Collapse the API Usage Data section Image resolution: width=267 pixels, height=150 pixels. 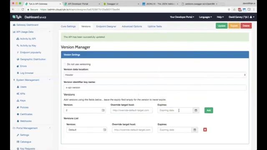click(50, 32)
